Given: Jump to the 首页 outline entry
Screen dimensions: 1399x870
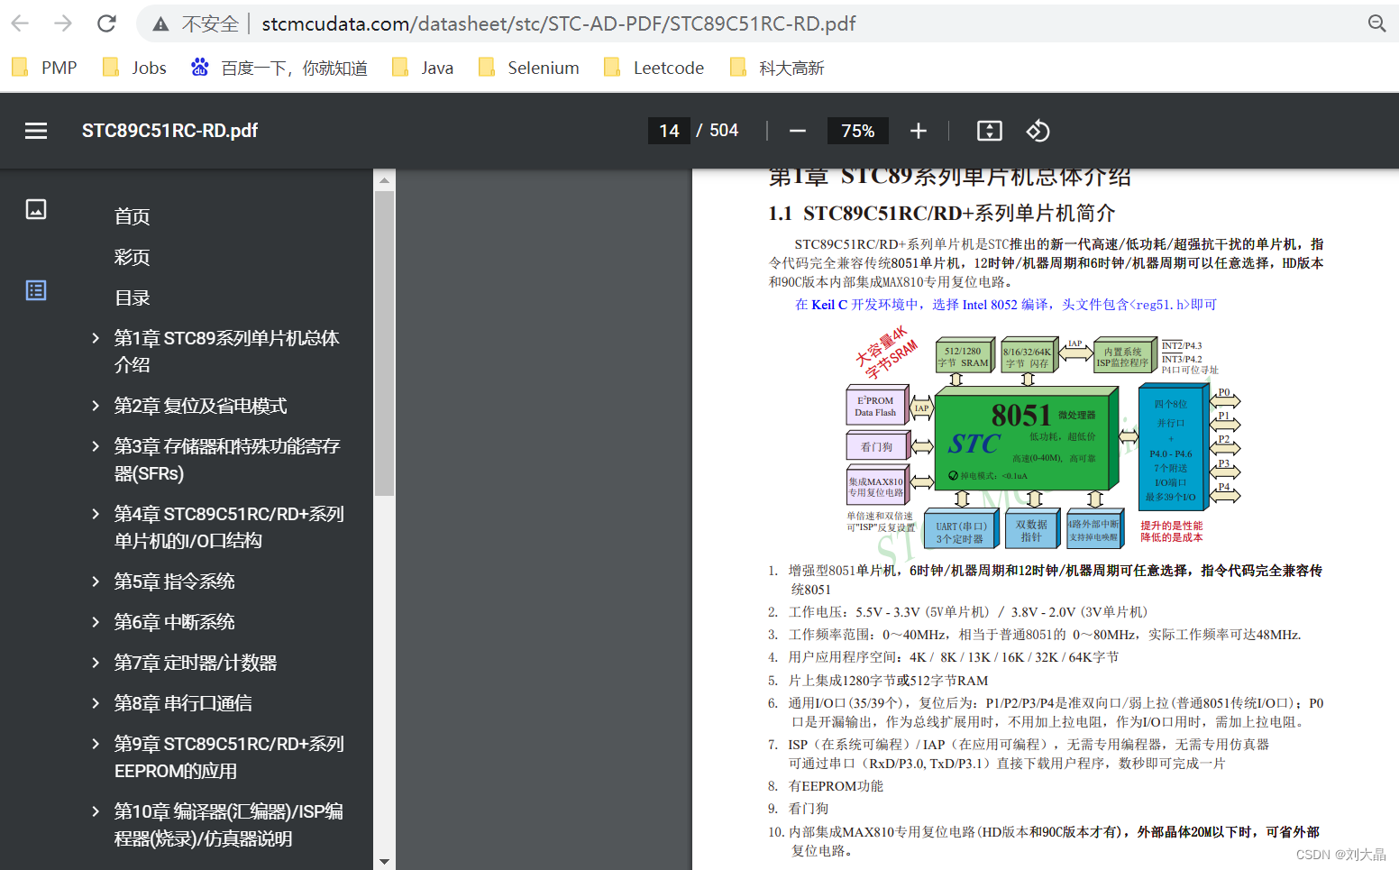Looking at the screenshot, I should [x=133, y=216].
